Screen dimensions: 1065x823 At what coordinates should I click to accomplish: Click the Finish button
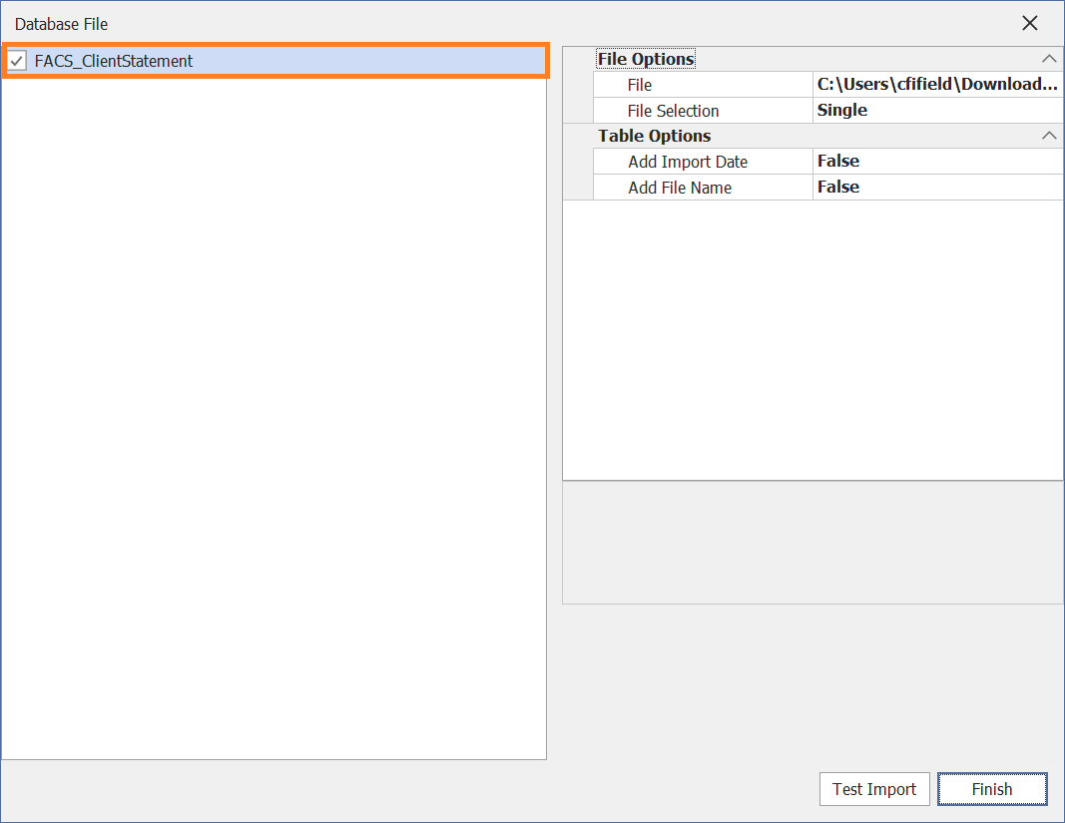click(x=992, y=789)
